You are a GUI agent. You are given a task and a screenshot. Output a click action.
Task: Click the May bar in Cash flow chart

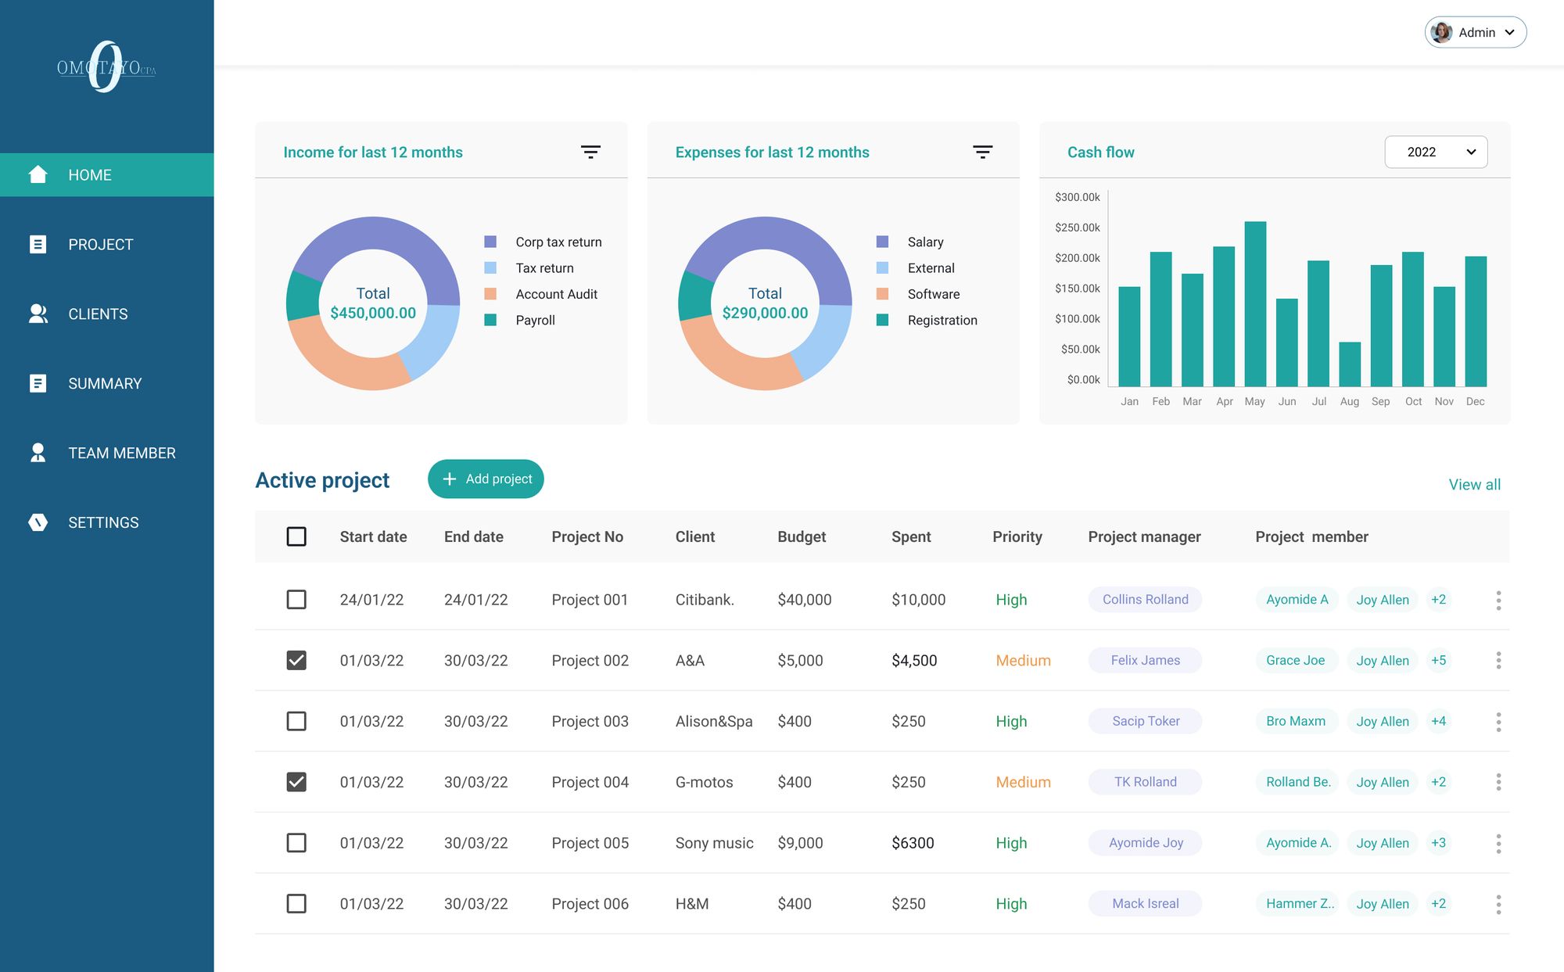[1255, 303]
